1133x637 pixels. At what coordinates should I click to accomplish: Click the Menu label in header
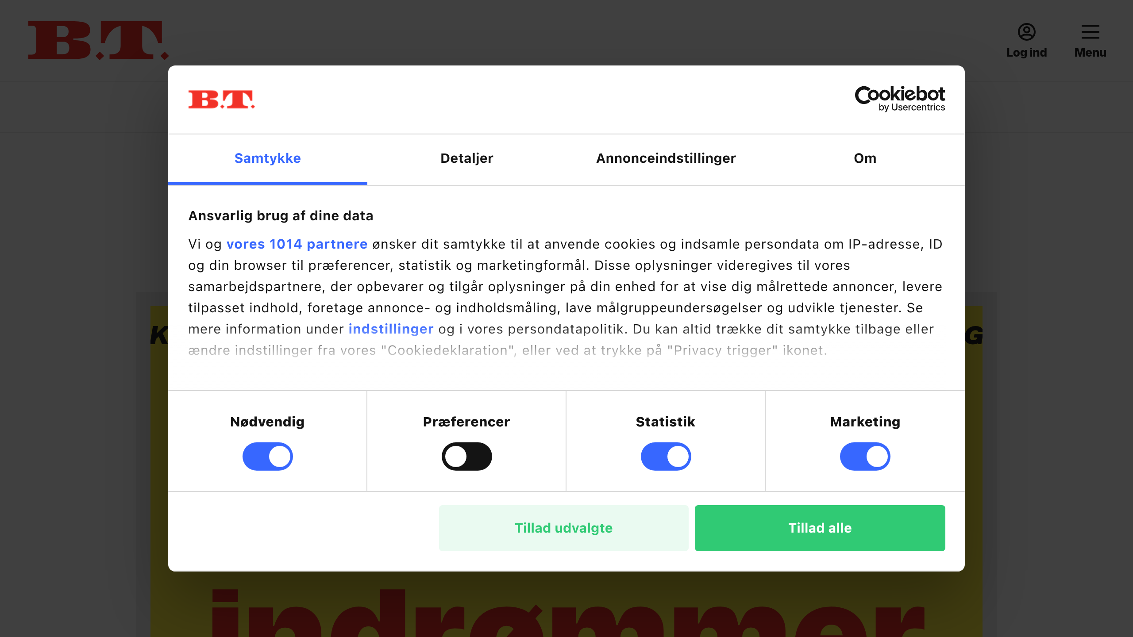click(1090, 53)
